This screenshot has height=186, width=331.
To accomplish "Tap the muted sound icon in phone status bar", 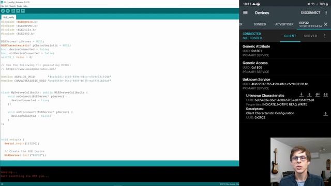I will click(309, 4).
